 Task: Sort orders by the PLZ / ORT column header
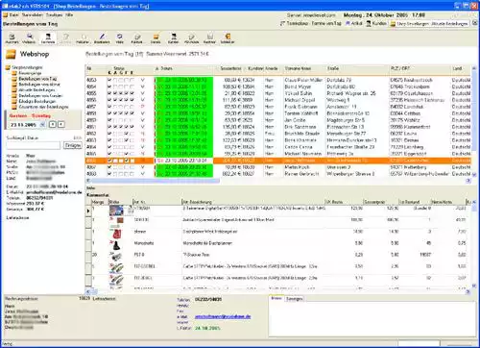coord(420,70)
